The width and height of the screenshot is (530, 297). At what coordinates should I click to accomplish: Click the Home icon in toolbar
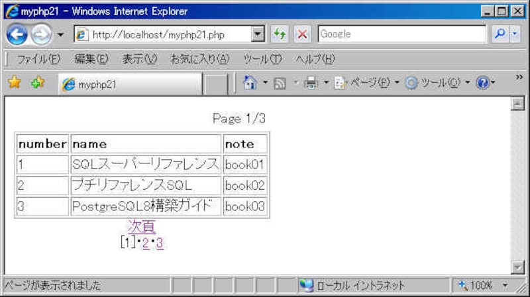point(250,83)
